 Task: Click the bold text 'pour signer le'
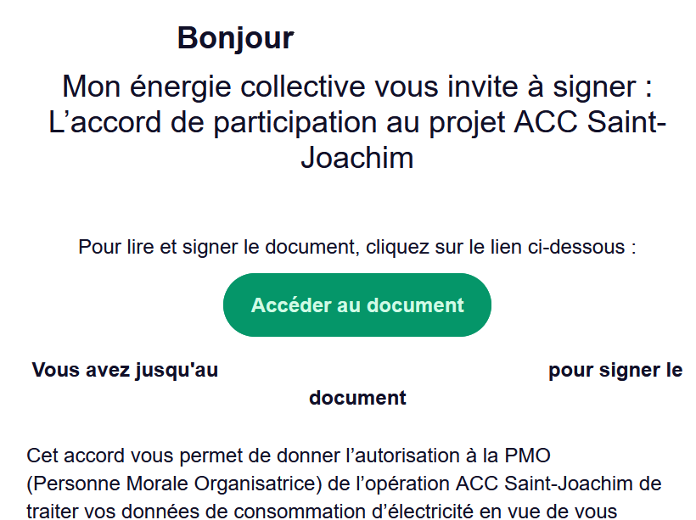[615, 371]
